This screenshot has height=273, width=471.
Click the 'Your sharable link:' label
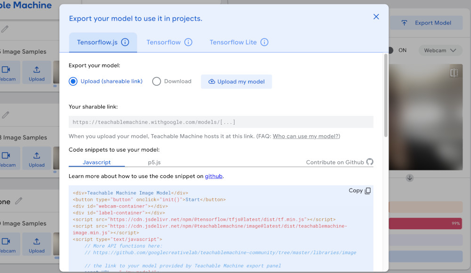coord(93,107)
